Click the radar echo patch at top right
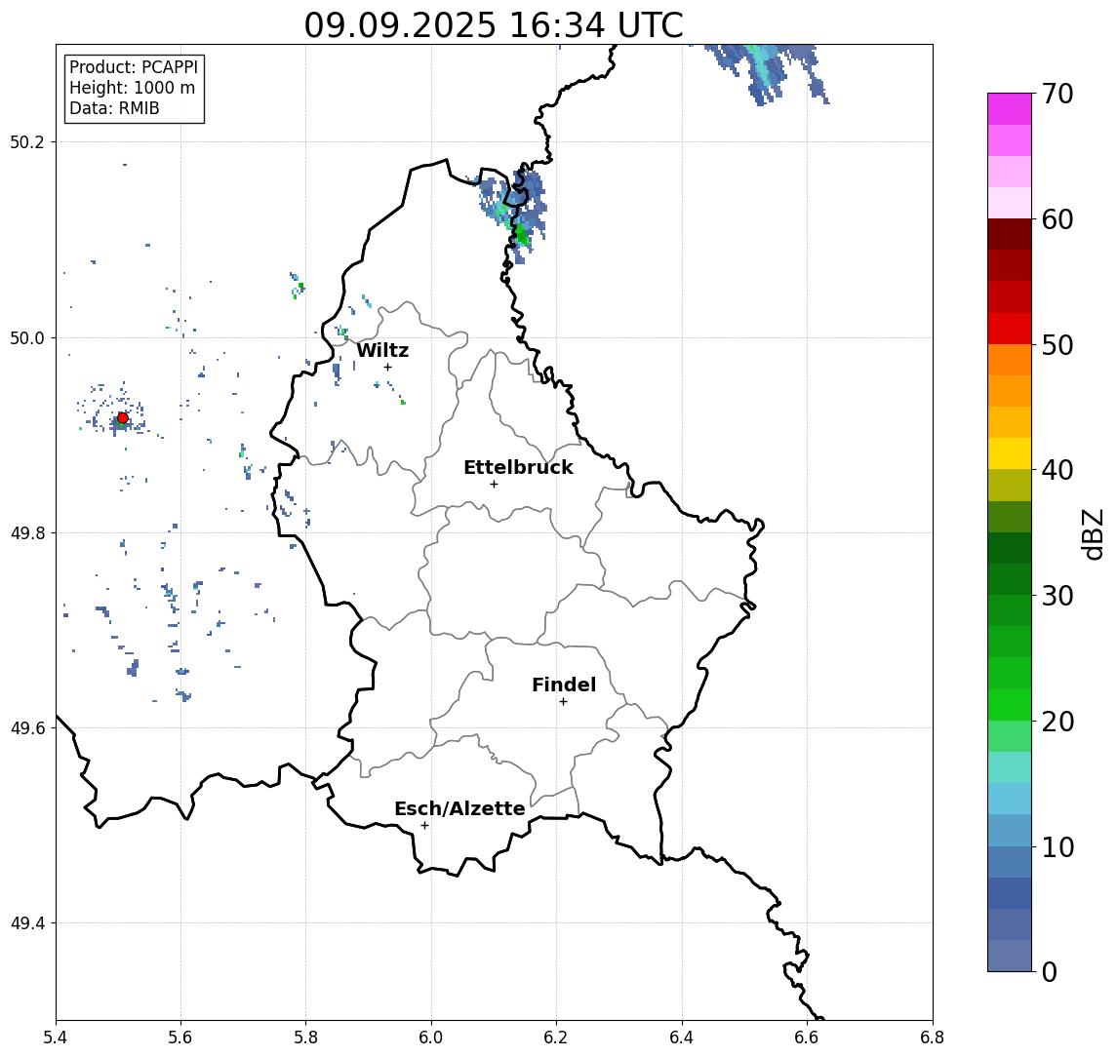The width and height of the screenshot is (1117, 1057). 768,73
